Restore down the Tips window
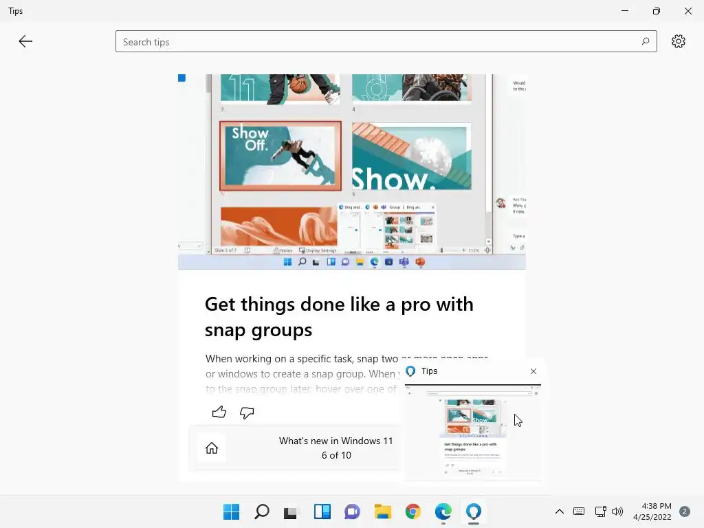The image size is (704, 528). 657,11
